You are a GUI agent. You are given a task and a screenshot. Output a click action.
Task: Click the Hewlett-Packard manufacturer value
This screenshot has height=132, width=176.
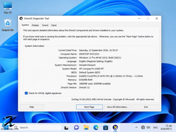[87, 65]
